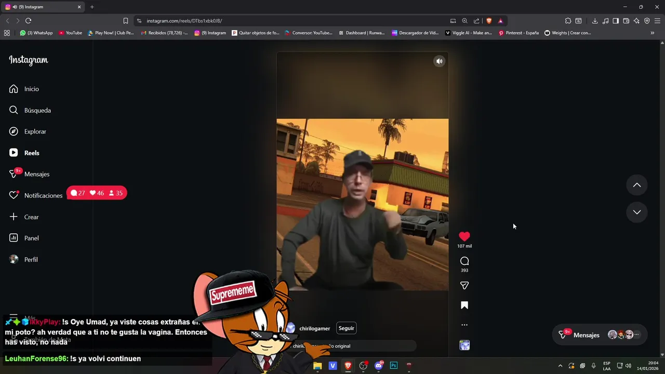Go to previous reel up arrow

tap(637, 185)
